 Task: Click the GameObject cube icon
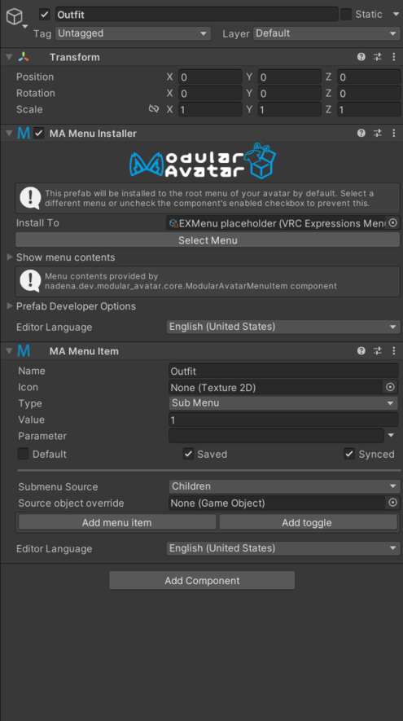click(x=14, y=16)
